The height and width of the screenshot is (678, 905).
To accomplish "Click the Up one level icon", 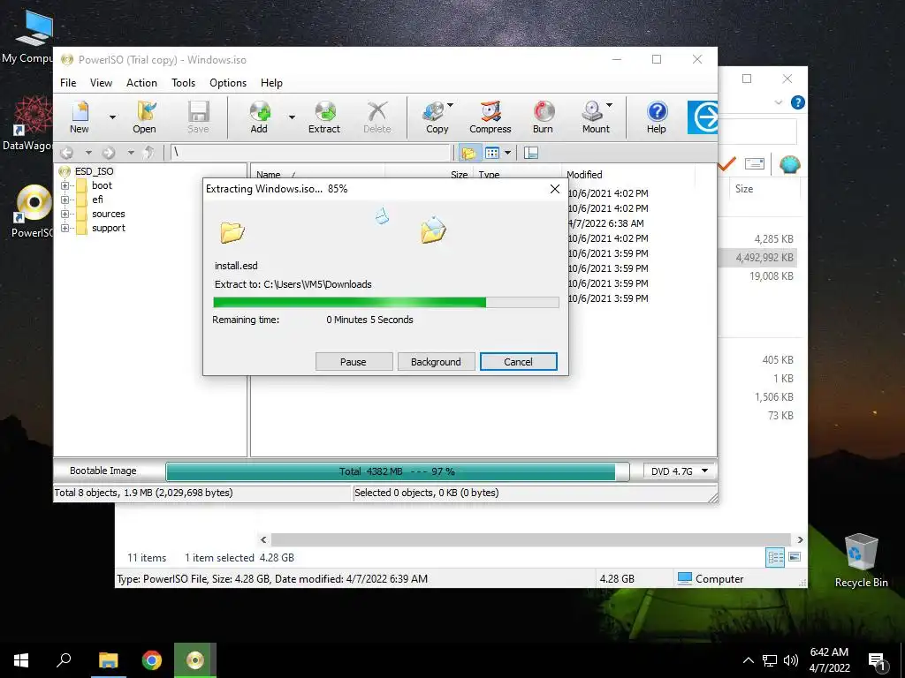I will point(148,153).
